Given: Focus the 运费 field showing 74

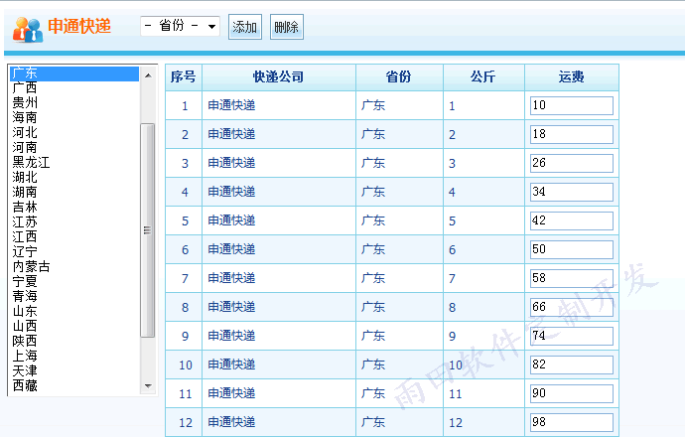Looking at the screenshot, I should pos(572,337).
